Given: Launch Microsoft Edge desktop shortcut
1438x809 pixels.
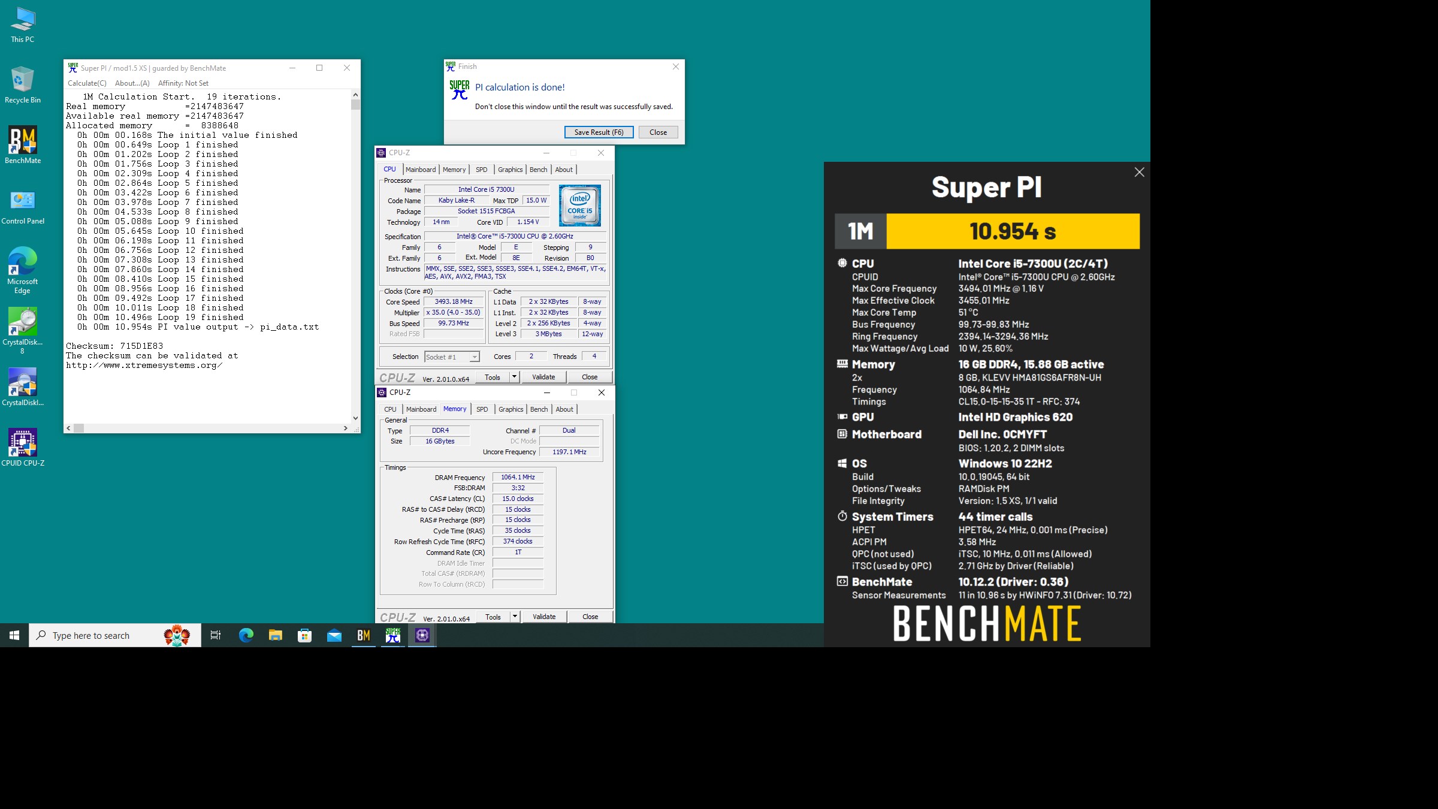Looking at the screenshot, I should click(x=23, y=270).
